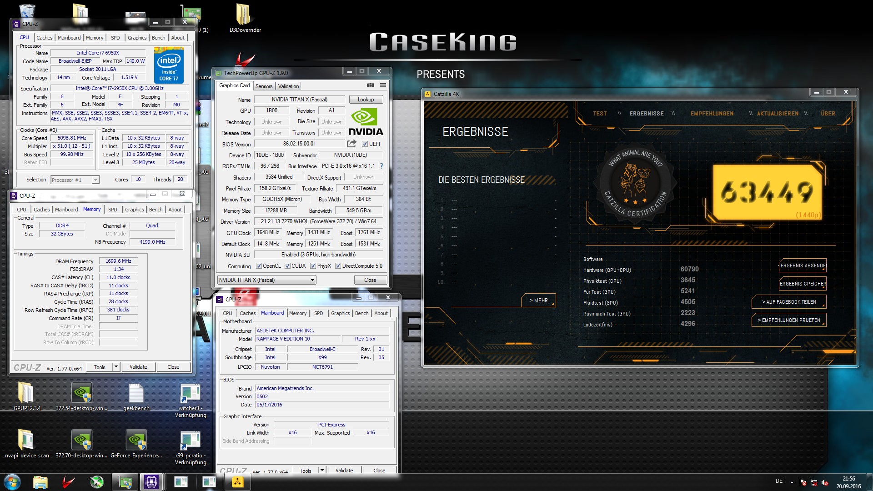Viewport: 873px width, 491px height.
Task: Switch to the Sensors tab in GPU-Z
Action: 264,86
